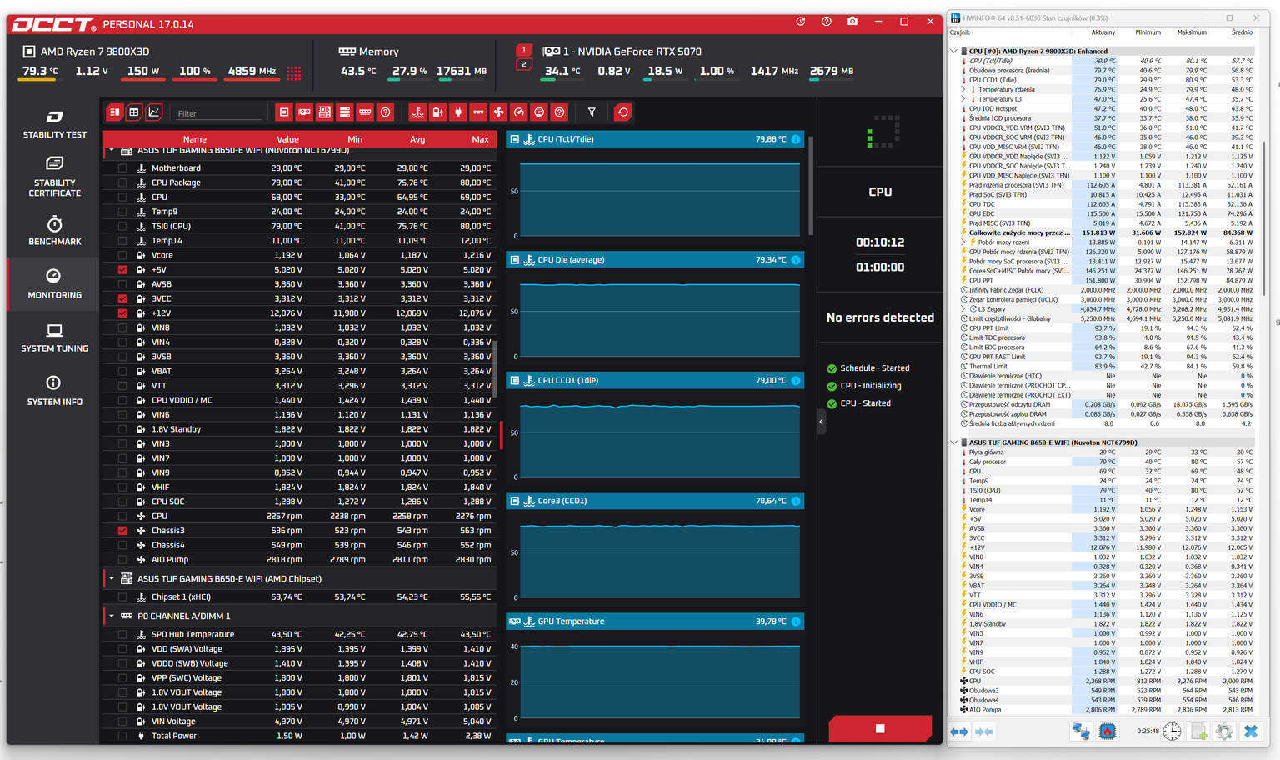Click HWiNFO clock reset timer icon

point(1172,732)
